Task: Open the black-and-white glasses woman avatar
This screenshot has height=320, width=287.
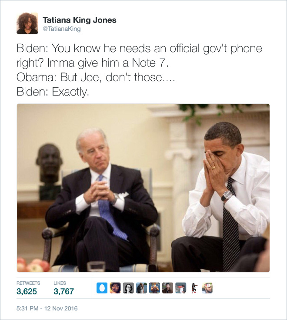Action: [128, 288]
